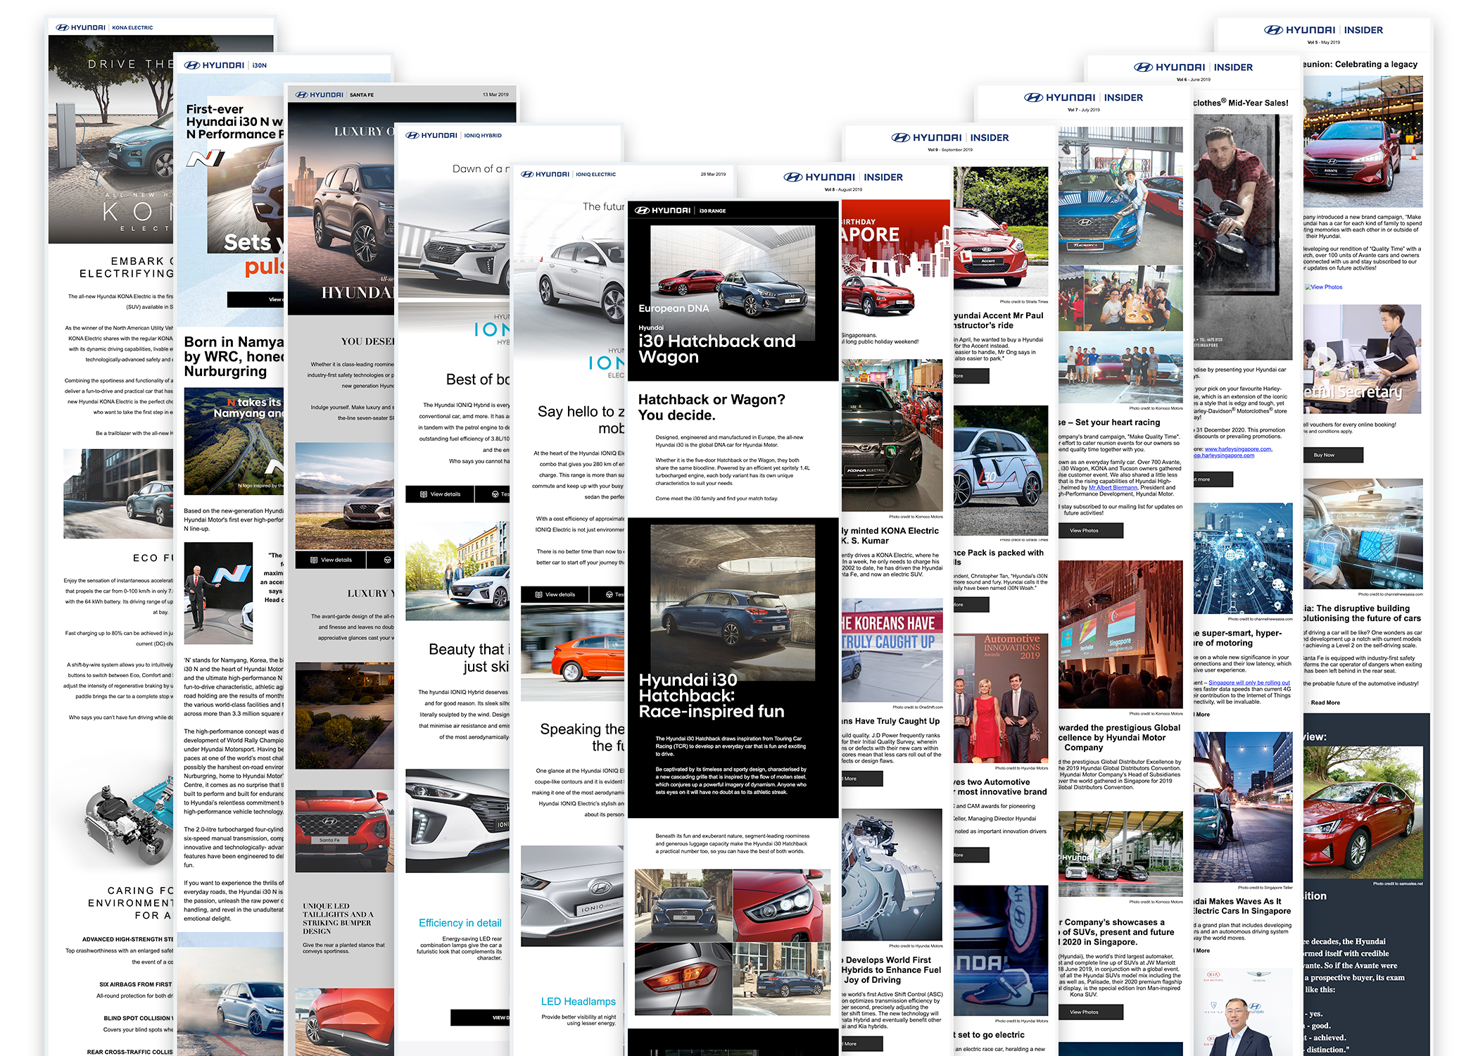Open 'The Koreans Have Truly Caught Up' image
The height and width of the screenshot is (1056, 1478).
point(892,650)
